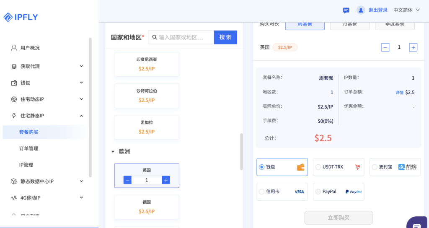Select 德国 country card
Screen dimensions: 429x228
147,207
